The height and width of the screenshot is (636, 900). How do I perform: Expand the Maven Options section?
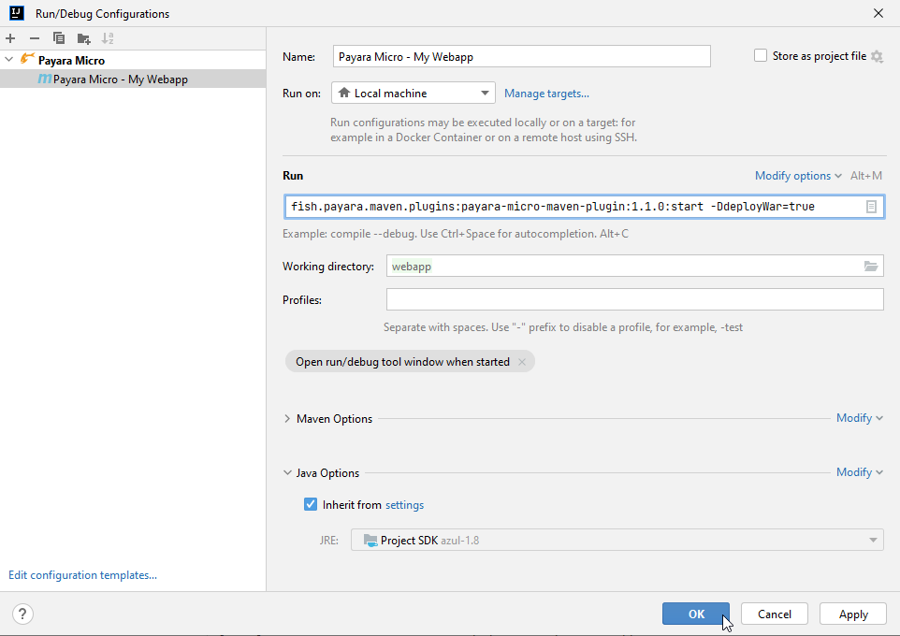(287, 418)
